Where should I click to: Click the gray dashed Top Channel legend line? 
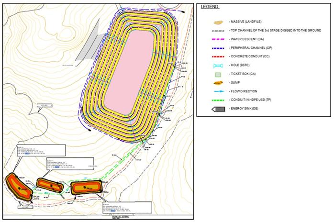[x=219, y=31]
